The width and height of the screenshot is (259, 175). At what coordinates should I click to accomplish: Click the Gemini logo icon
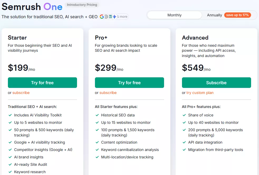click(114, 17)
